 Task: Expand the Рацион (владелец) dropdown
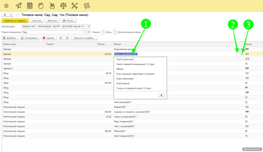(85, 32)
